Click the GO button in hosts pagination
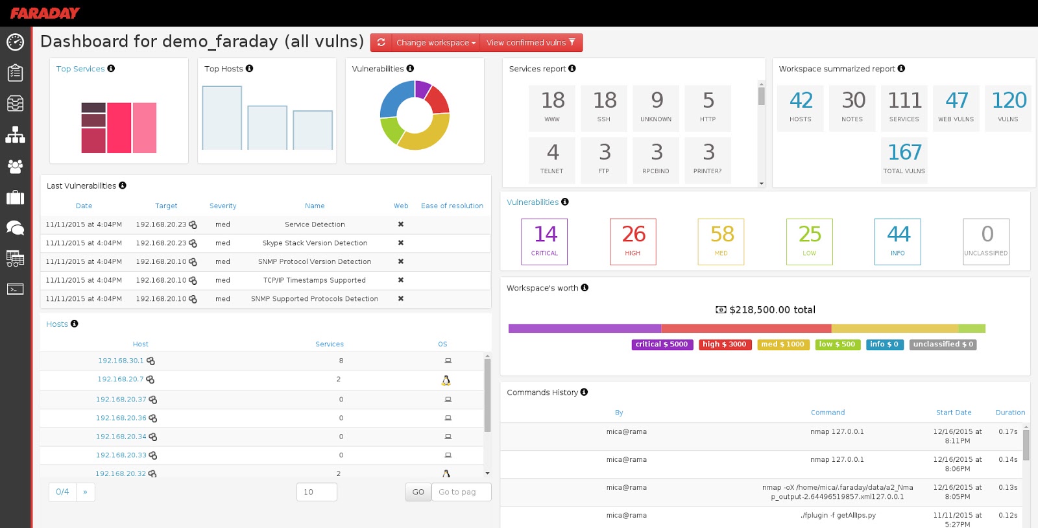 point(418,492)
